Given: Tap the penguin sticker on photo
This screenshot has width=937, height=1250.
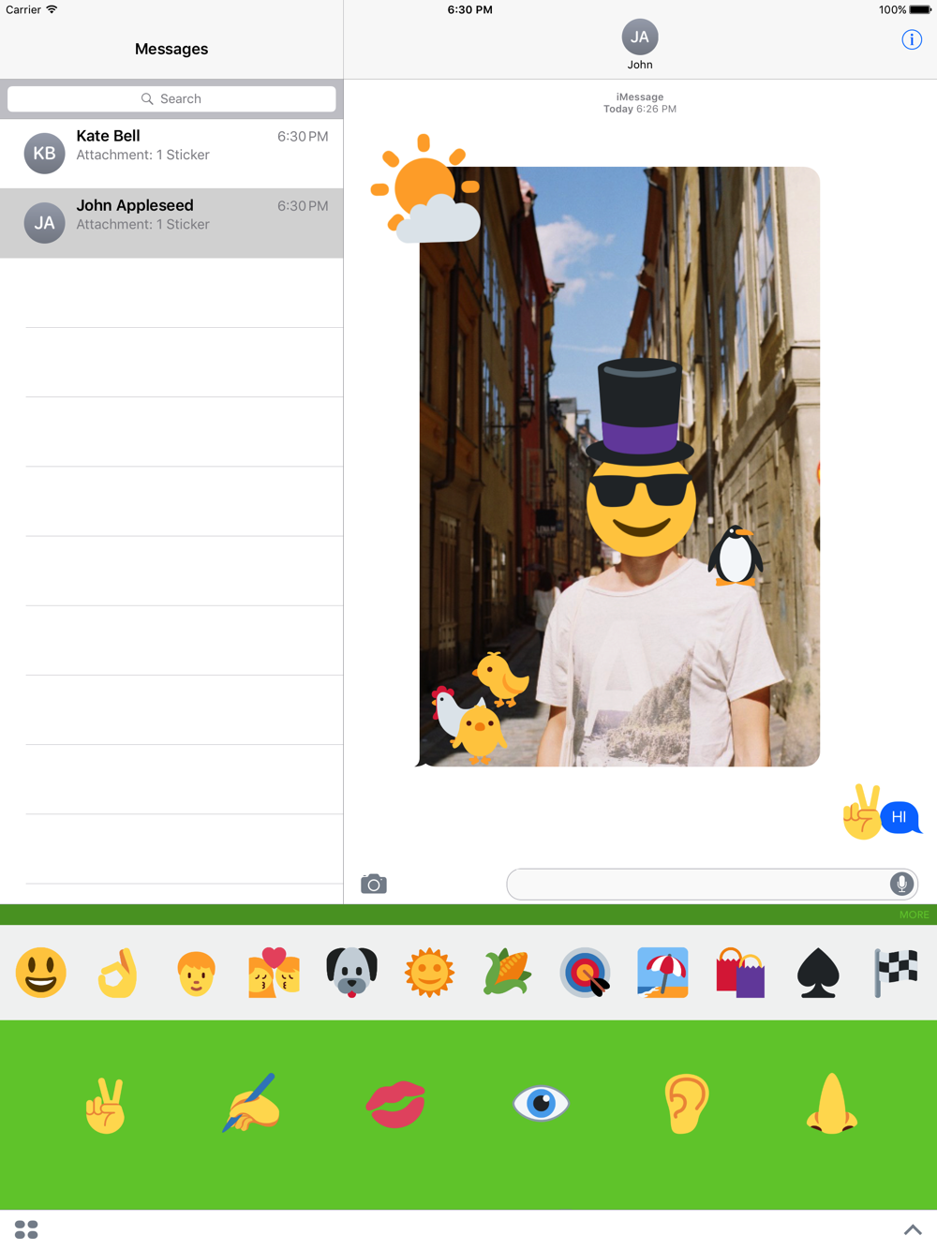Looking at the screenshot, I should coord(735,555).
